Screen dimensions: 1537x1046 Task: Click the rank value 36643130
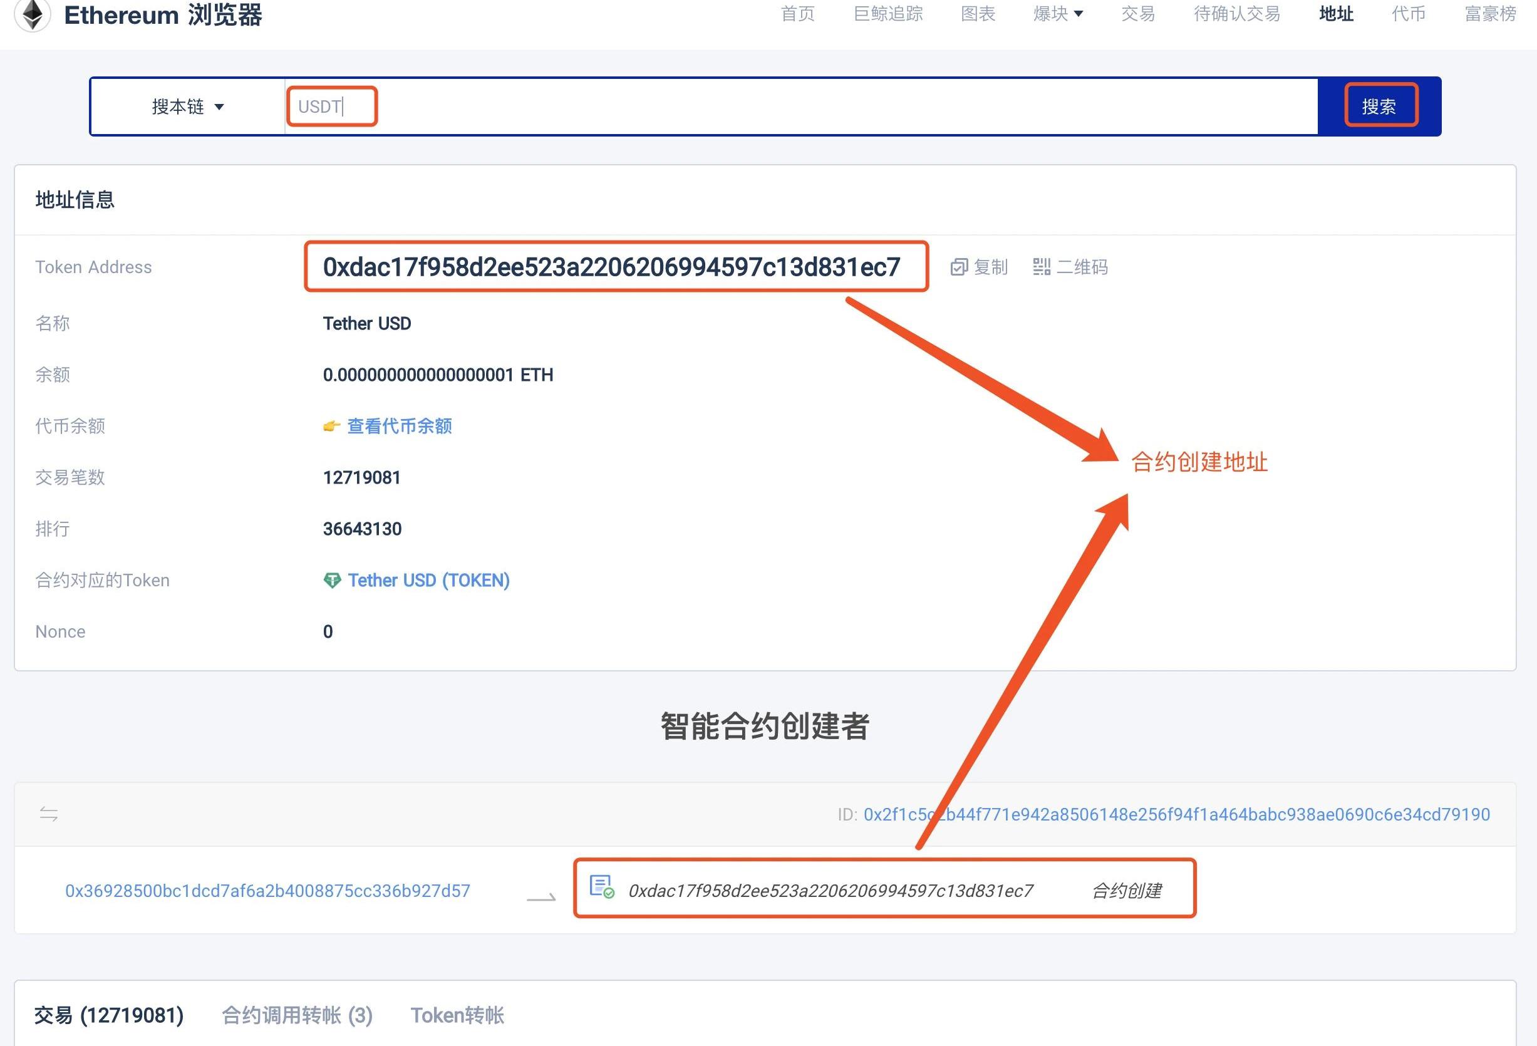[x=362, y=529]
